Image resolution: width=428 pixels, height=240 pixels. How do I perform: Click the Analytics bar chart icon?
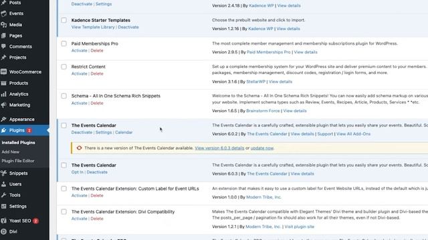tap(3, 94)
